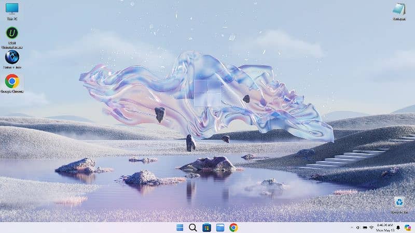
Task: Open Wi-Fi network tray icon
Action: point(371,227)
